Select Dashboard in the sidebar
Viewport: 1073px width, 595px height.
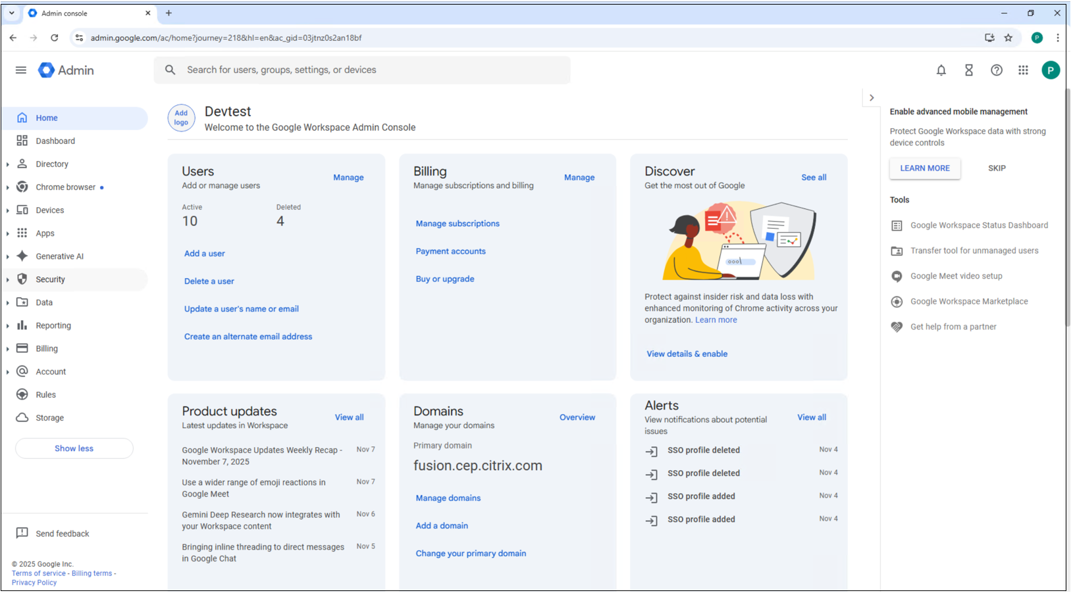pyautogui.click(x=55, y=141)
